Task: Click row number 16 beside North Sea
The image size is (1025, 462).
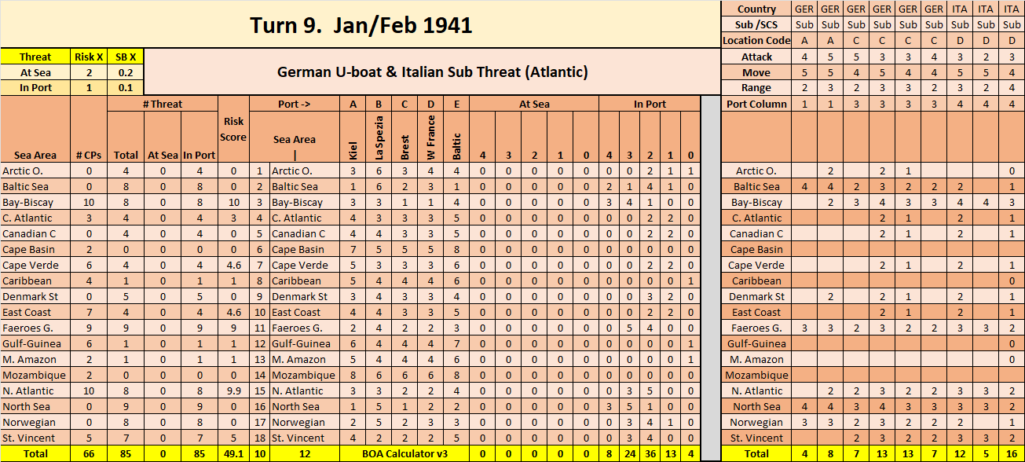Action: (259, 406)
